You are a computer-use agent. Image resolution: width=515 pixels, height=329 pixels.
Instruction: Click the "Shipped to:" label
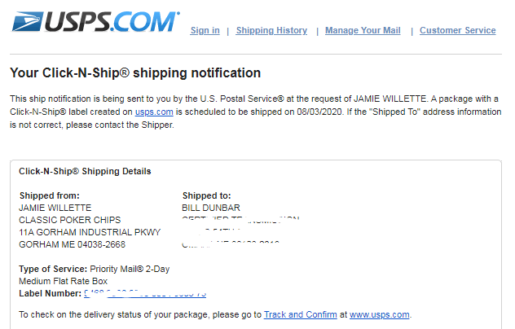(x=207, y=195)
